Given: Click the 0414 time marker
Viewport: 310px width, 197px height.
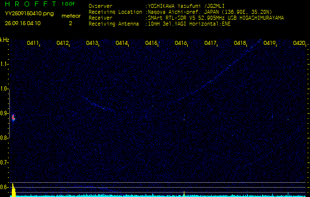Looking at the screenshot, I should [x=122, y=43].
